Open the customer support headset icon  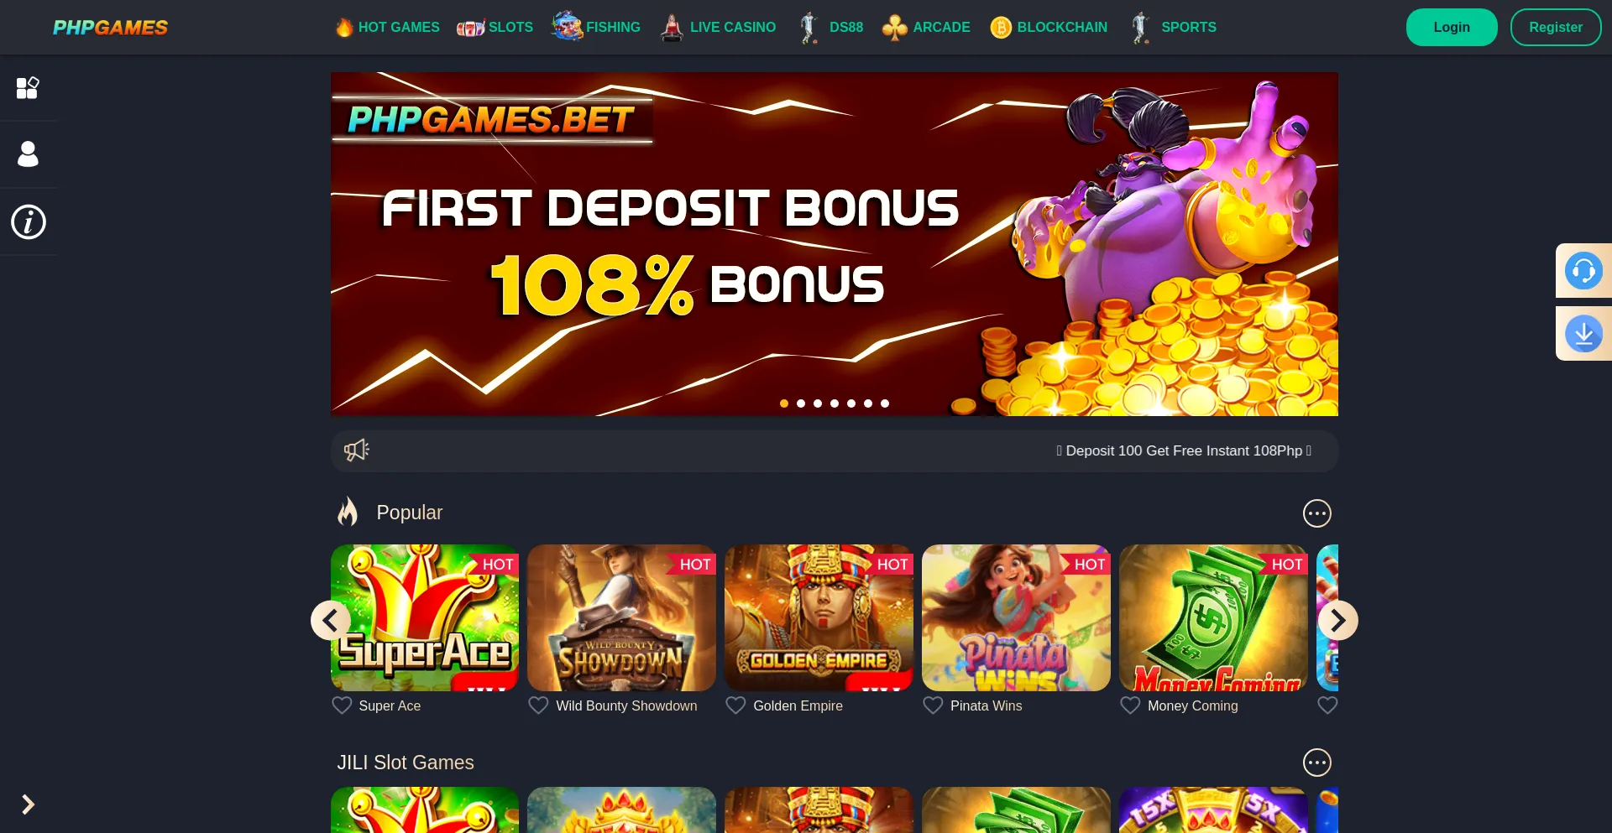point(1583,271)
